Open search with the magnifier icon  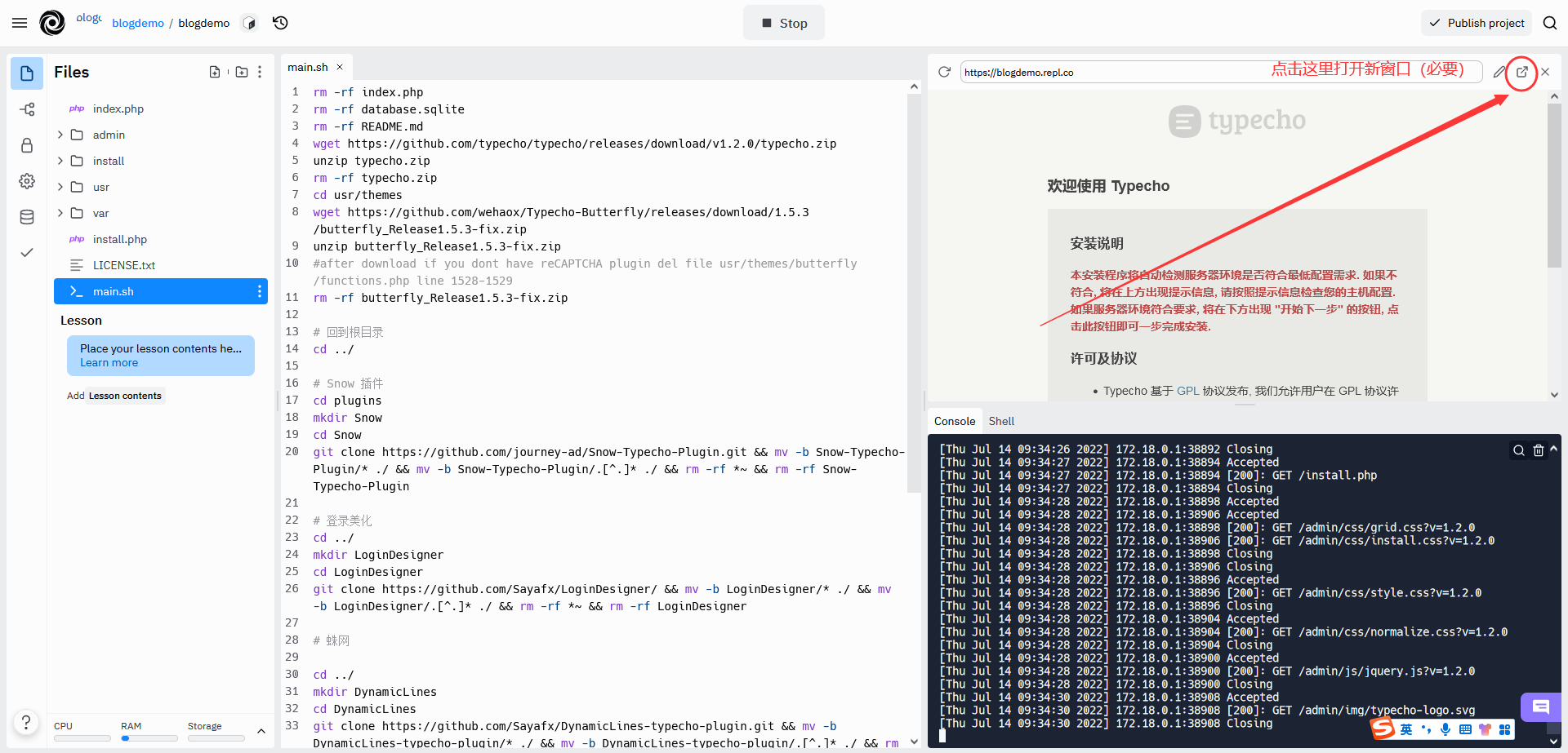(x=1550, y=23)
